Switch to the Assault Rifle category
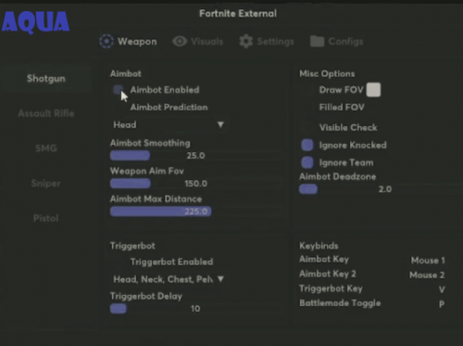 tap(46, 113)
